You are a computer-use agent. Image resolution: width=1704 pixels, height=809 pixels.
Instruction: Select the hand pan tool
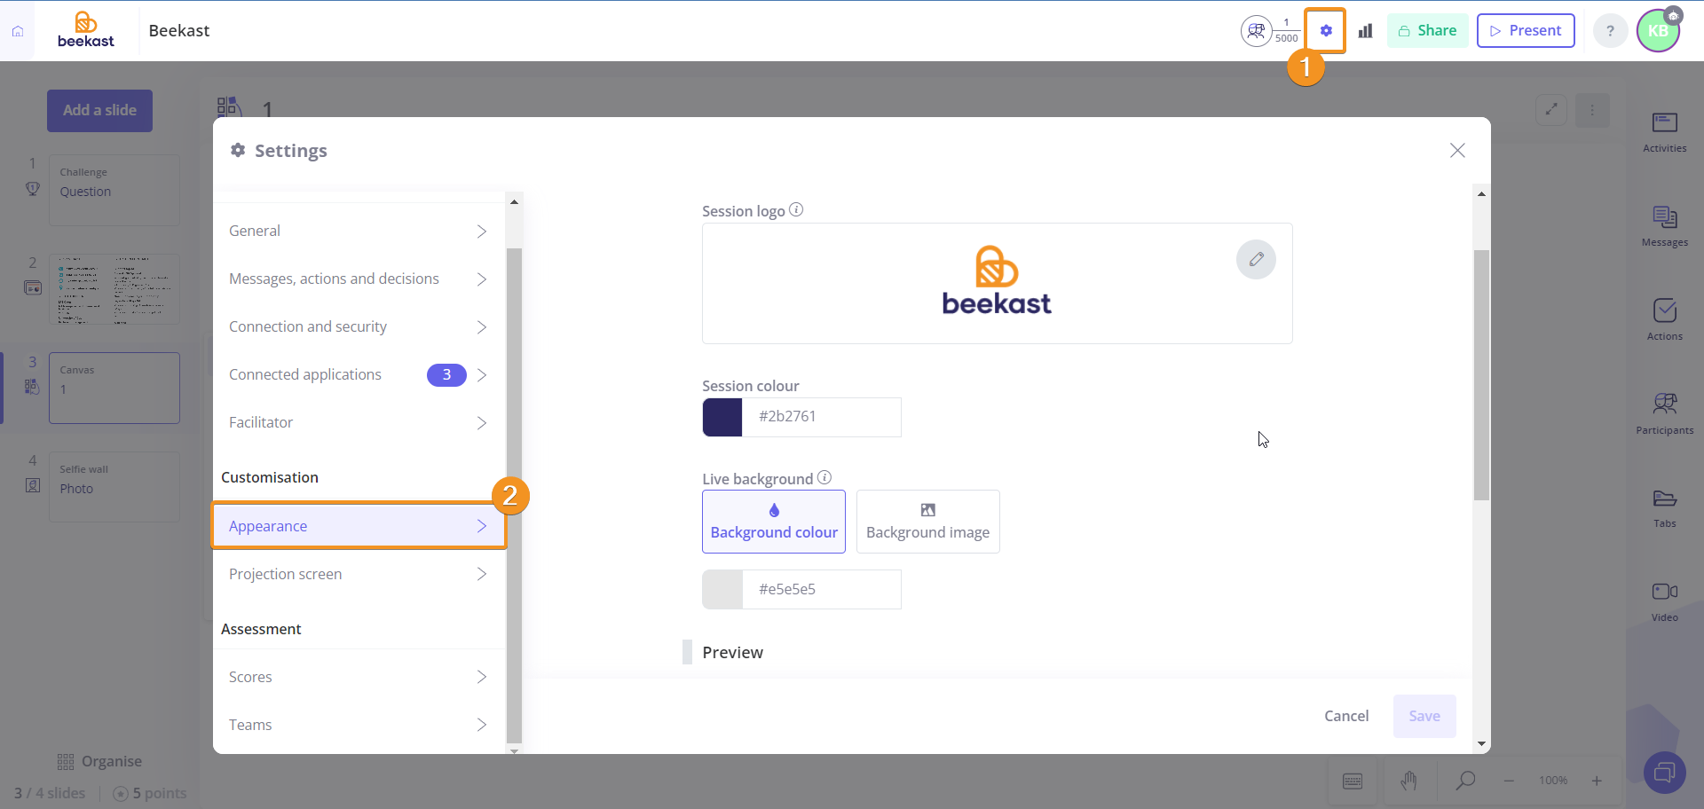click(1408, 781)
